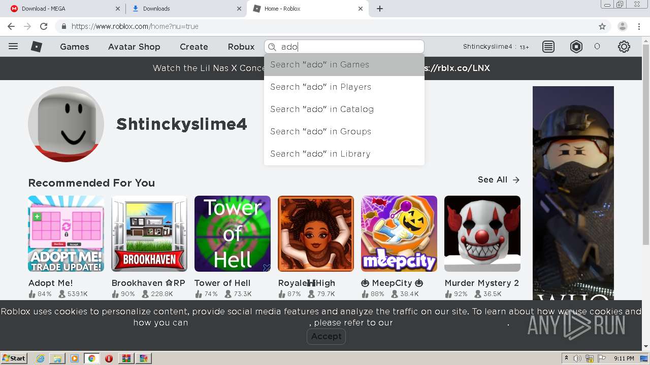The height and width of the screenshot is (365, 650).
Task: Click the See All arrow icon
Action: (x=516, y=180)
